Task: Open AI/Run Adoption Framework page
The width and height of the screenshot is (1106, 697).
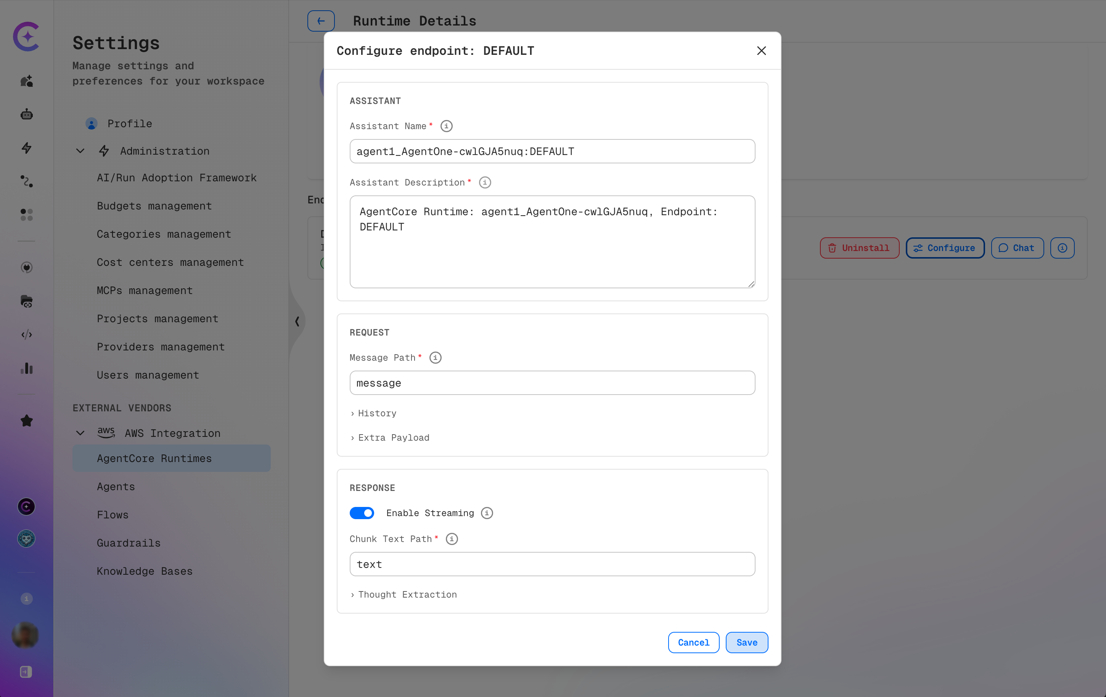Action: pyautogui.click(x=176, y=178)
